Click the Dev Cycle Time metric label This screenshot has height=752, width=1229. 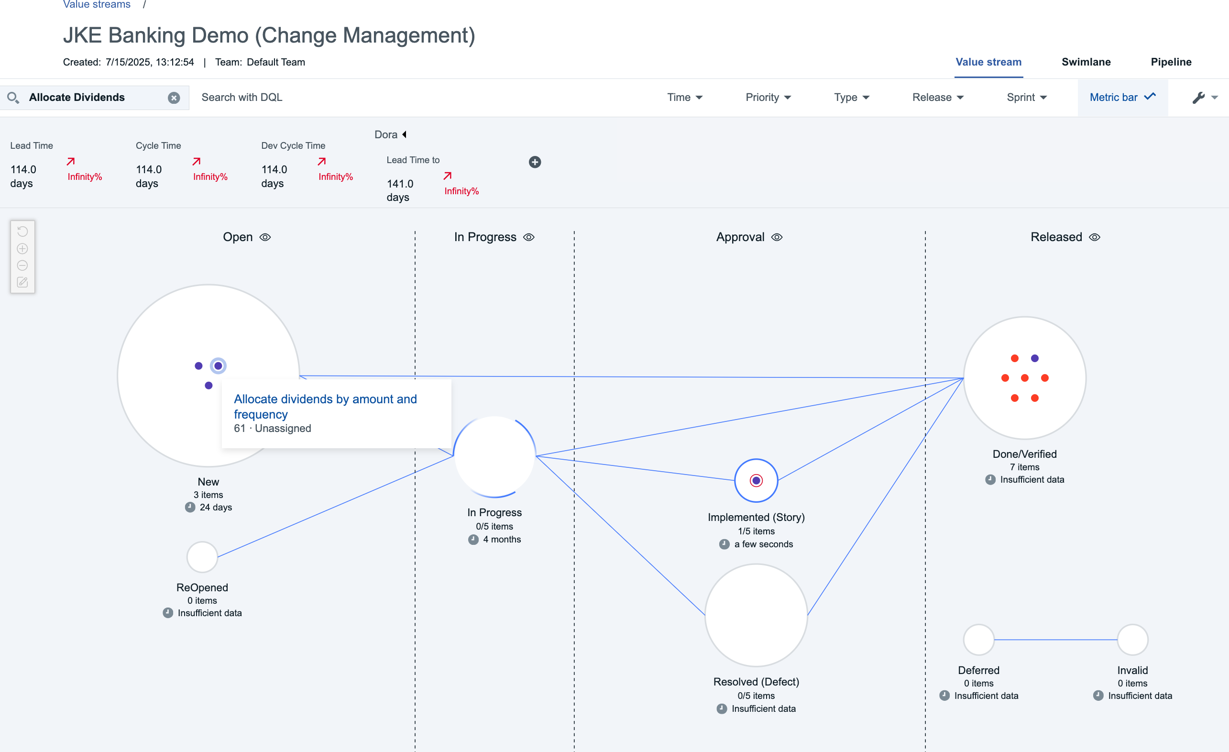pos(293,146)
